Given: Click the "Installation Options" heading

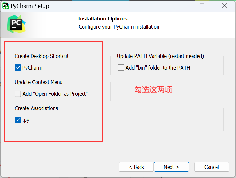Looking at the screenshot, I should pos(103,19).
